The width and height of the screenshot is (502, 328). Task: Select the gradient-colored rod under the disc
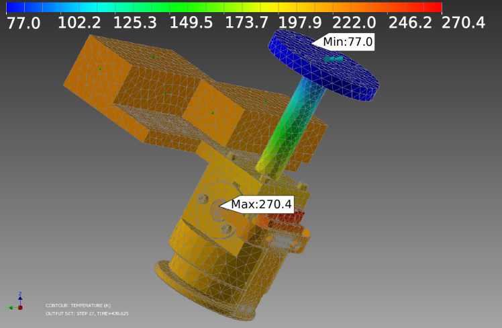[x=291, y=128]
